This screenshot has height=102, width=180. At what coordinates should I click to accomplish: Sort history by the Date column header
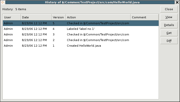[x=36, y=17]
